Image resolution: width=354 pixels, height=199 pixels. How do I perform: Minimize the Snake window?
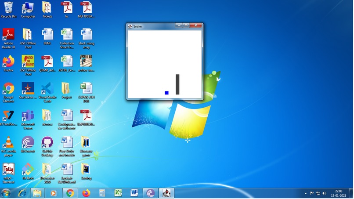pyautogui.click(x=179, y=25)
